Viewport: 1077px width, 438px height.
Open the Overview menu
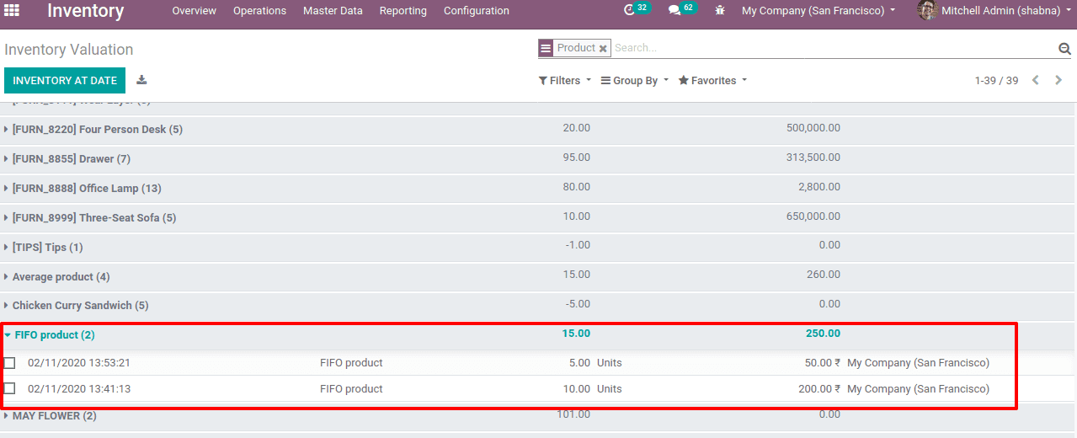(x=194, y=11)
